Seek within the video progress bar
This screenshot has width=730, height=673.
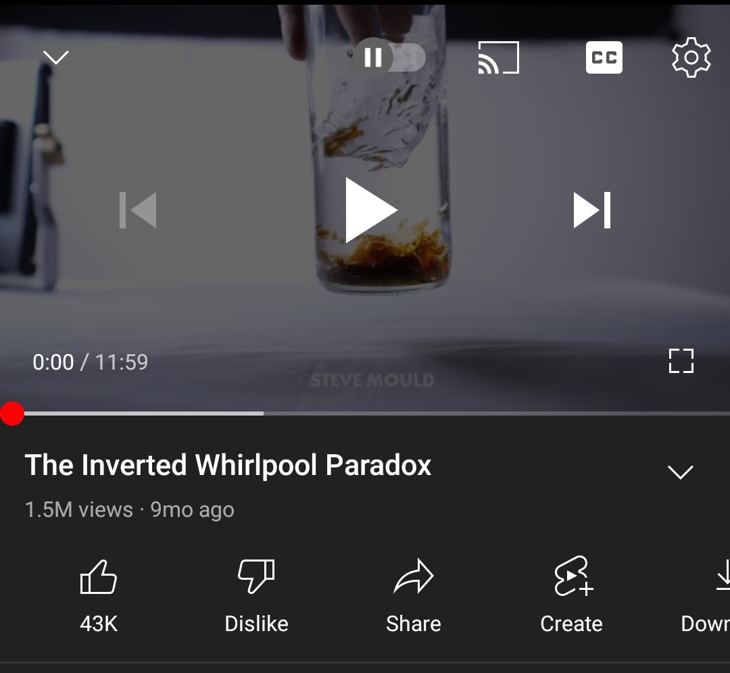(x=365, y=414)
